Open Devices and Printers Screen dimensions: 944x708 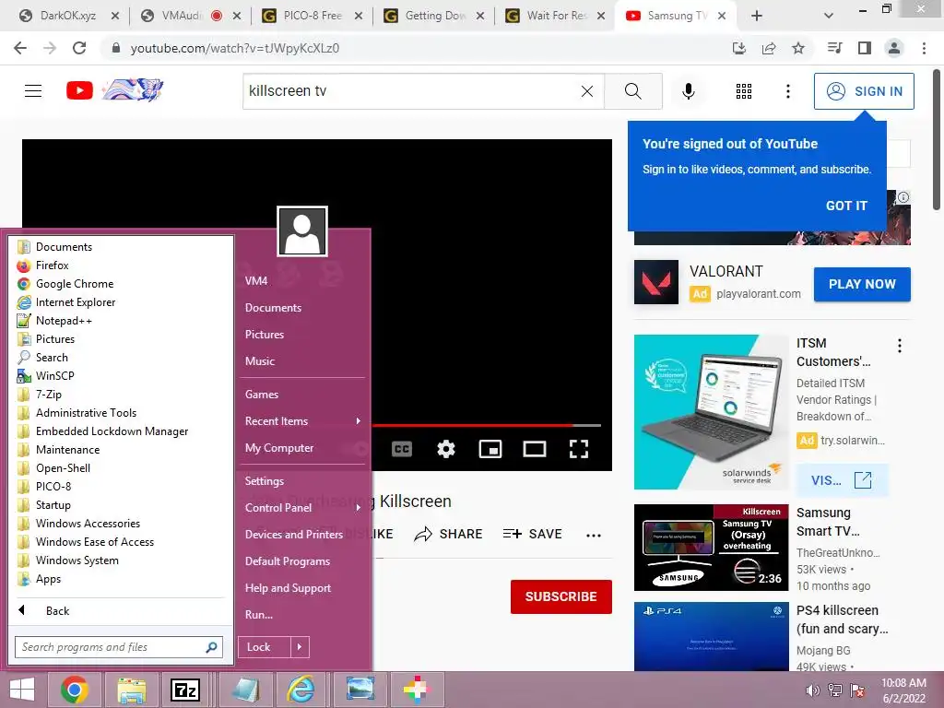(x=294, y=535)
